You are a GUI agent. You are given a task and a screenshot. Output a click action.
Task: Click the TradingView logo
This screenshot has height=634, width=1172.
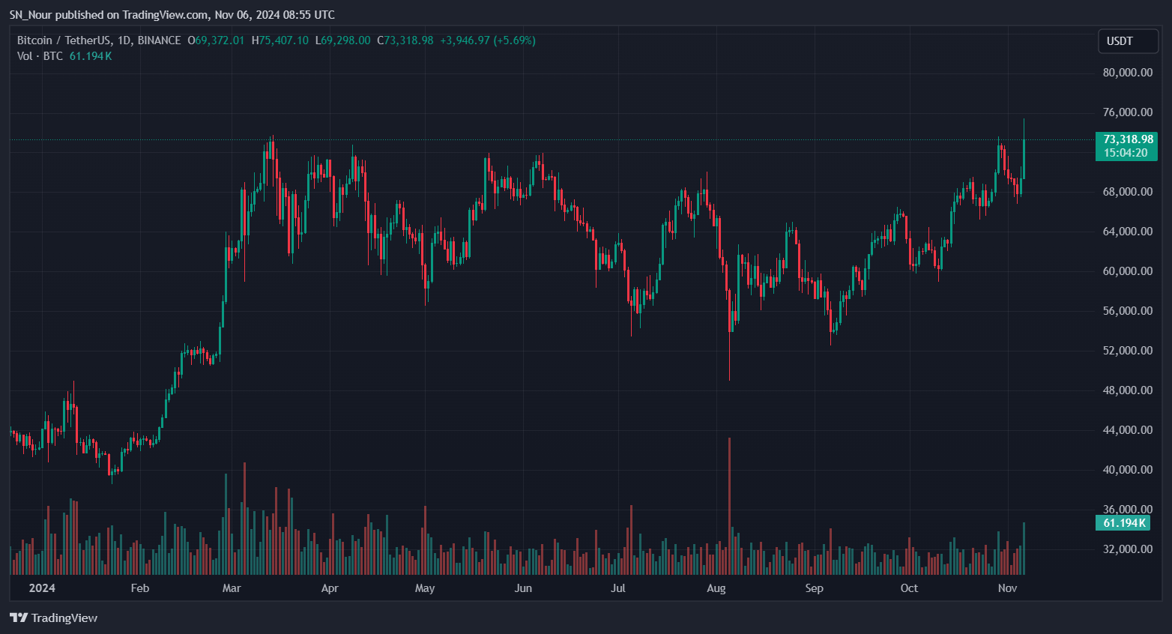click(x=53, y=618)
